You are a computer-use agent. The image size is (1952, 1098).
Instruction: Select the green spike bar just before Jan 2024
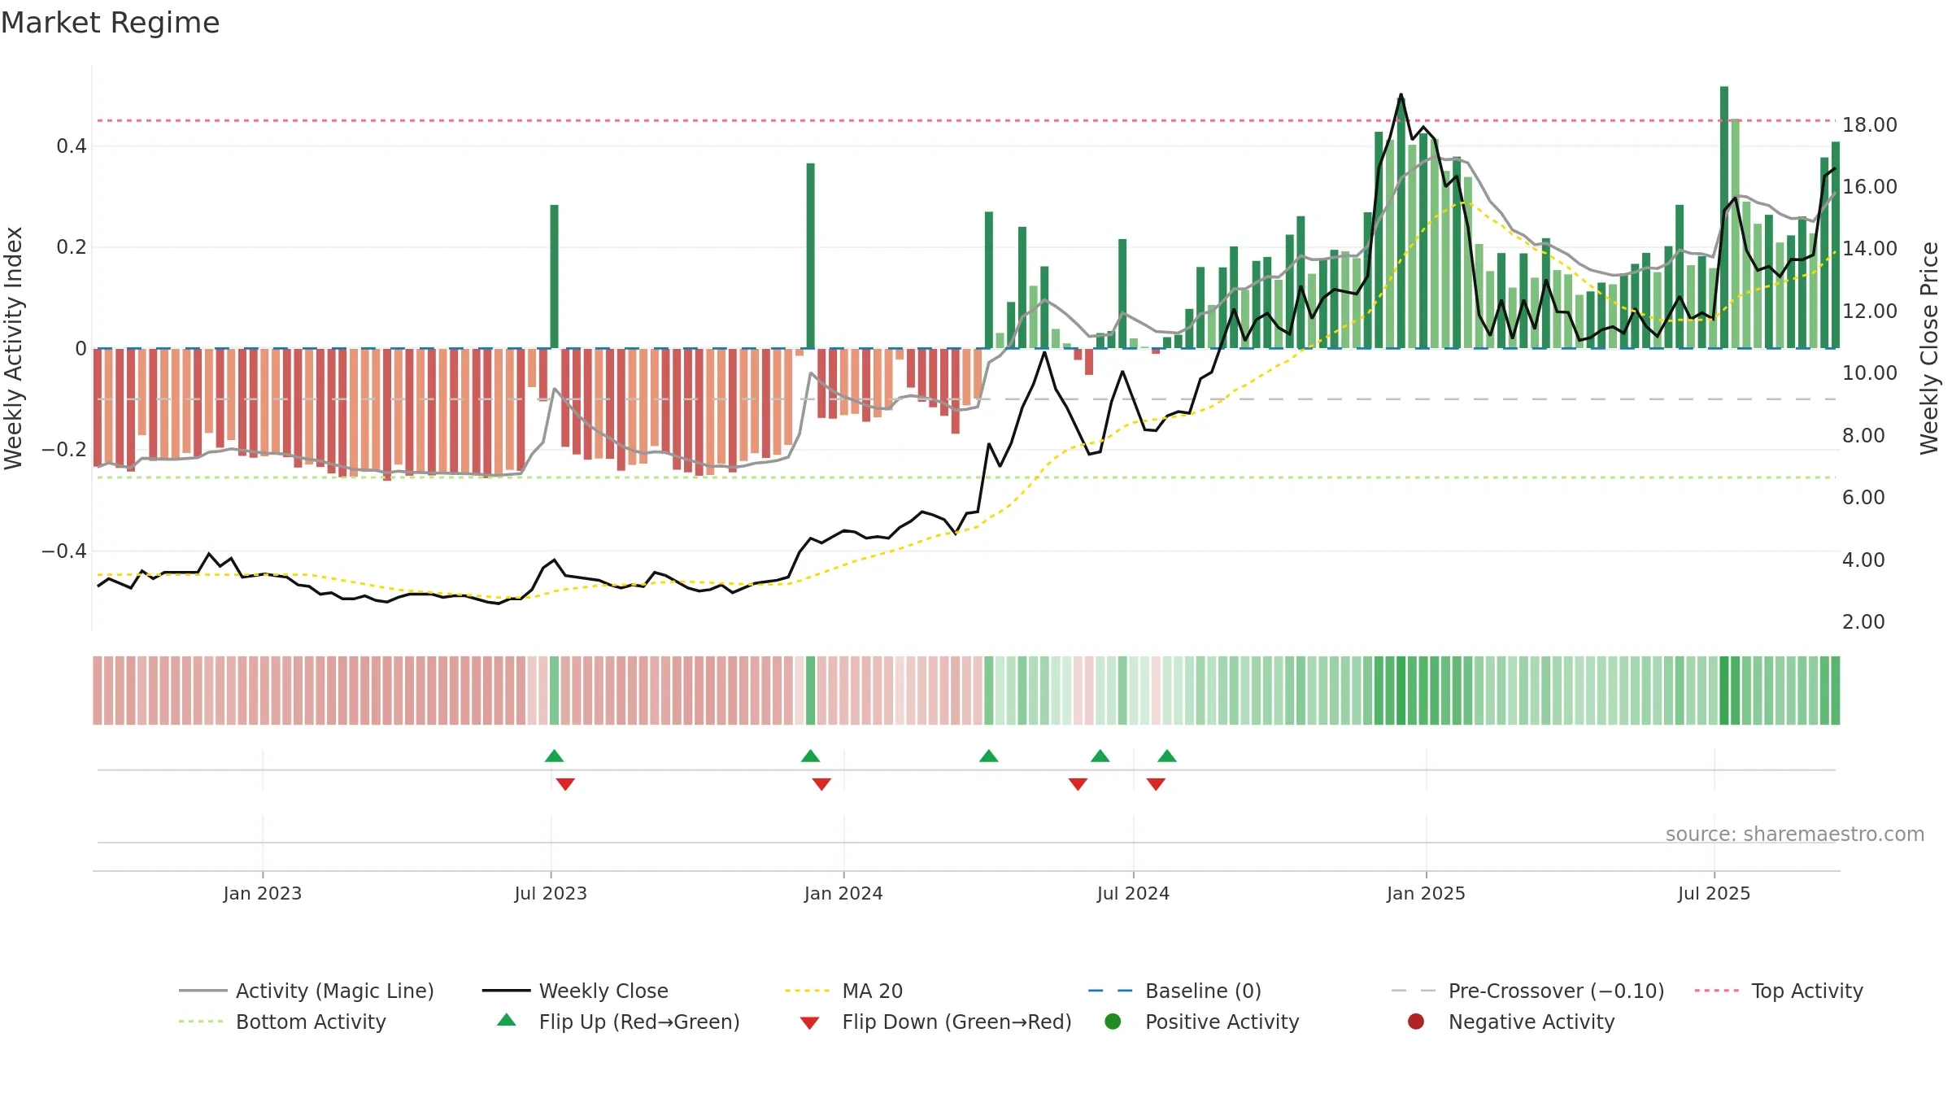(810, 255)
